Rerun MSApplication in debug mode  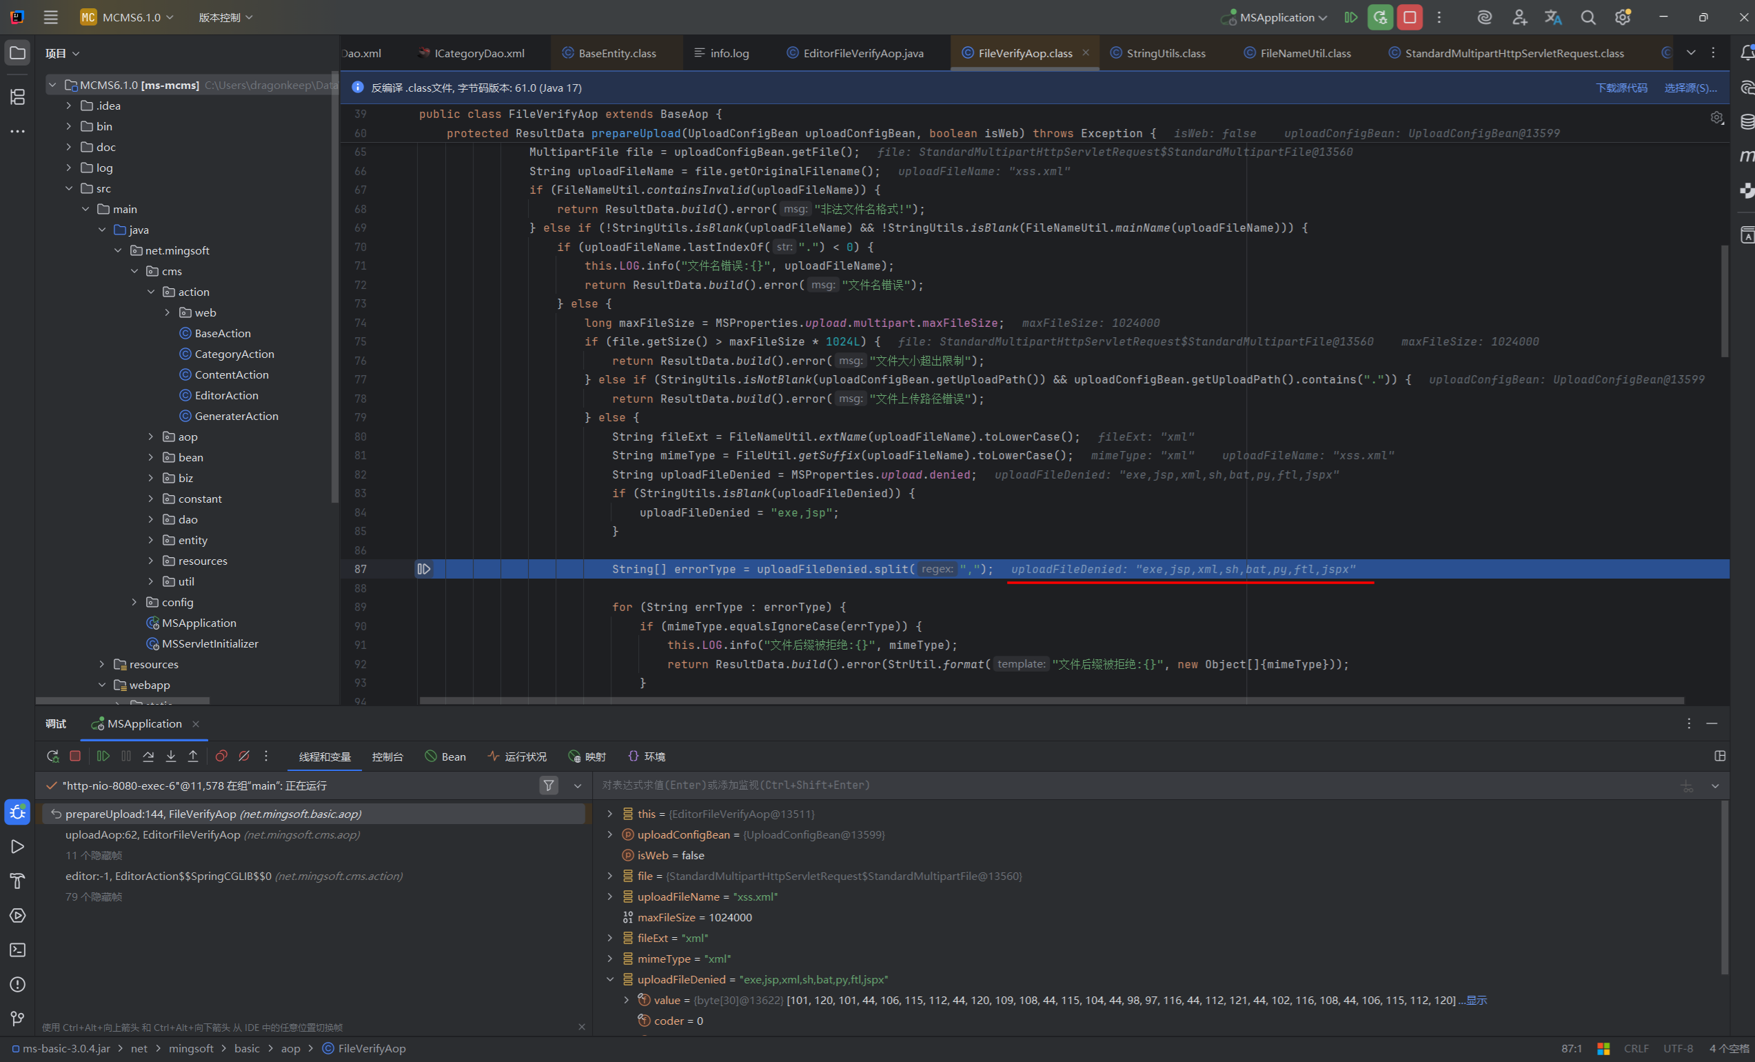(1379, 17)
